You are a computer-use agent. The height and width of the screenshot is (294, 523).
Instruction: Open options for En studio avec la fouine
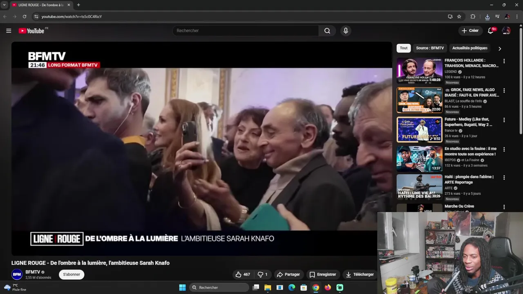click(x=504, y=149)
